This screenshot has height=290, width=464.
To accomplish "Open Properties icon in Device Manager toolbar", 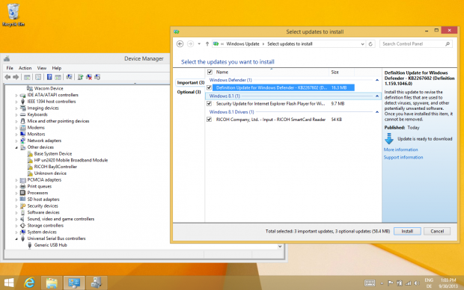I will [38, 77].
